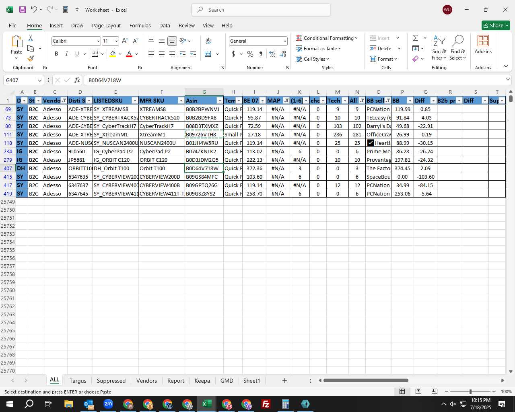
Task: Switch to the Targus sheet tab
Action: 78,381
